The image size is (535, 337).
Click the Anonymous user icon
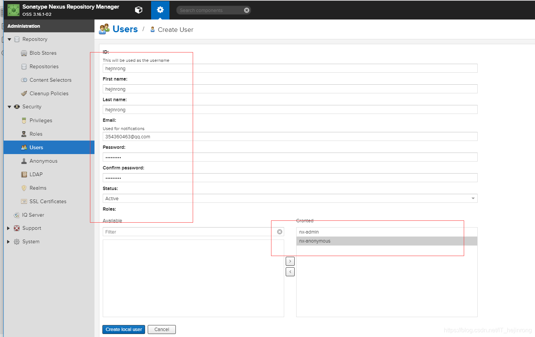tap(24, 161)
